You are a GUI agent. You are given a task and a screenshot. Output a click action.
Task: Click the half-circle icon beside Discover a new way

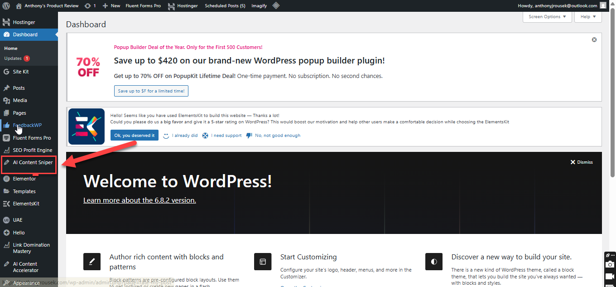coord(434,262)
